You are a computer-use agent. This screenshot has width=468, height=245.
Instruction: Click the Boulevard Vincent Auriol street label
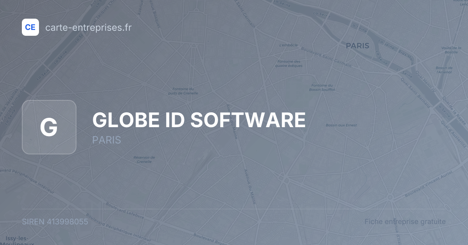click(428, 184)
